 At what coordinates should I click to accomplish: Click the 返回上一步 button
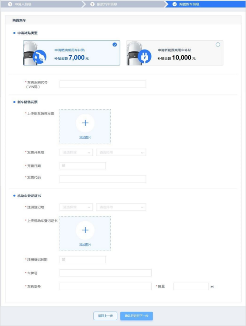[105, 316]
